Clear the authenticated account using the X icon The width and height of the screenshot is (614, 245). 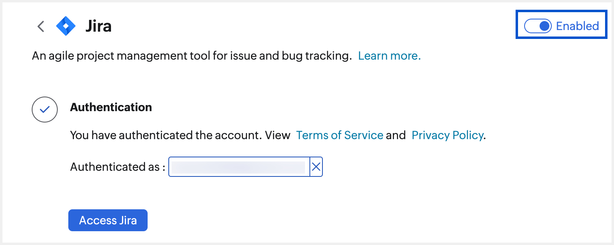click(x=316, y=167)
